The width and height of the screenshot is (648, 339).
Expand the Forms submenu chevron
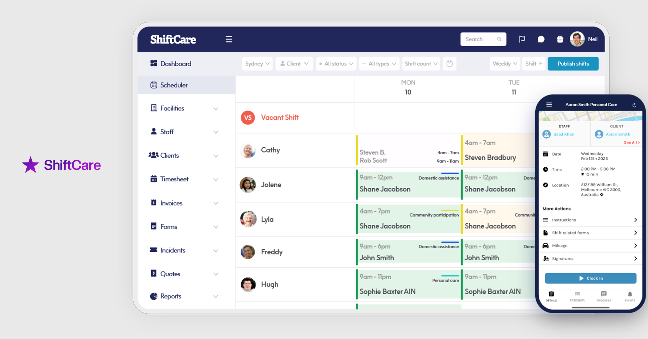(216, 227)
